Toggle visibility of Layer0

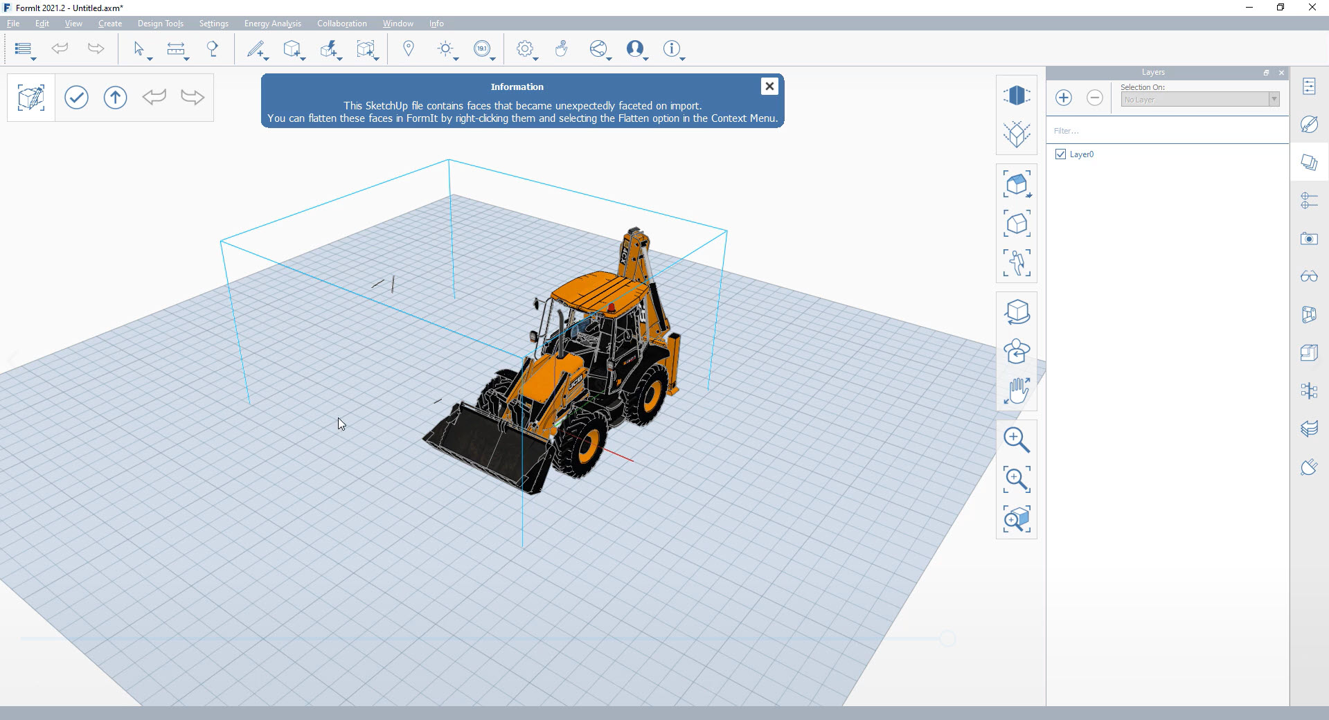[x=1060, y=154]
